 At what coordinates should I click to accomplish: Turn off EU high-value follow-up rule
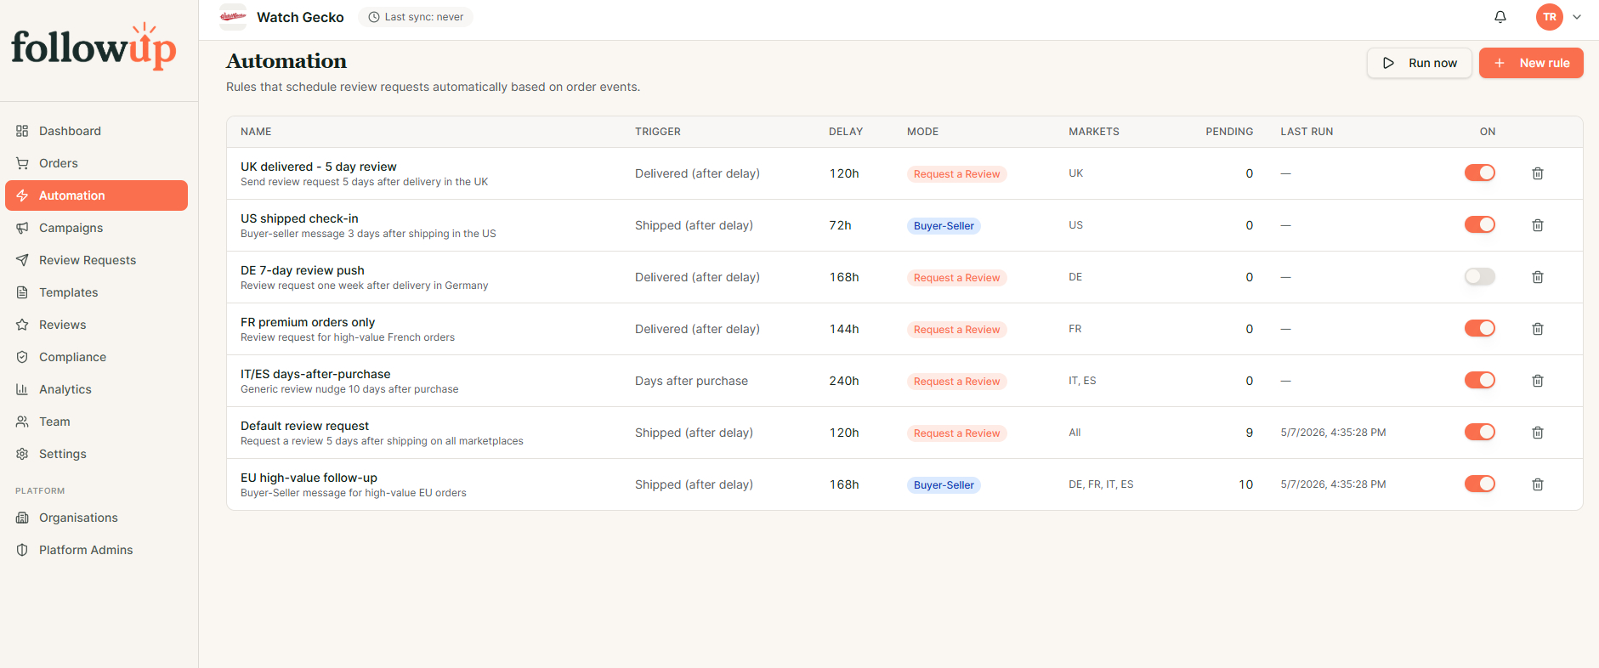[1479, 484]
